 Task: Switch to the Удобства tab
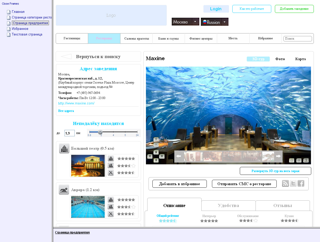coord(228,205)
